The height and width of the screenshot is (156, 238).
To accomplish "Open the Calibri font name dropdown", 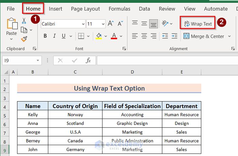I will click(83, 24).
